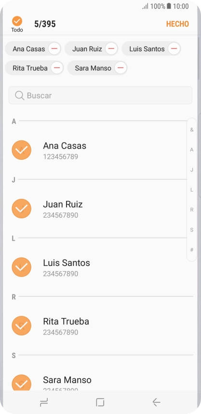Tap the home navigation icon
The height and width of the screenshot is (414, 201).
point(100,402)
